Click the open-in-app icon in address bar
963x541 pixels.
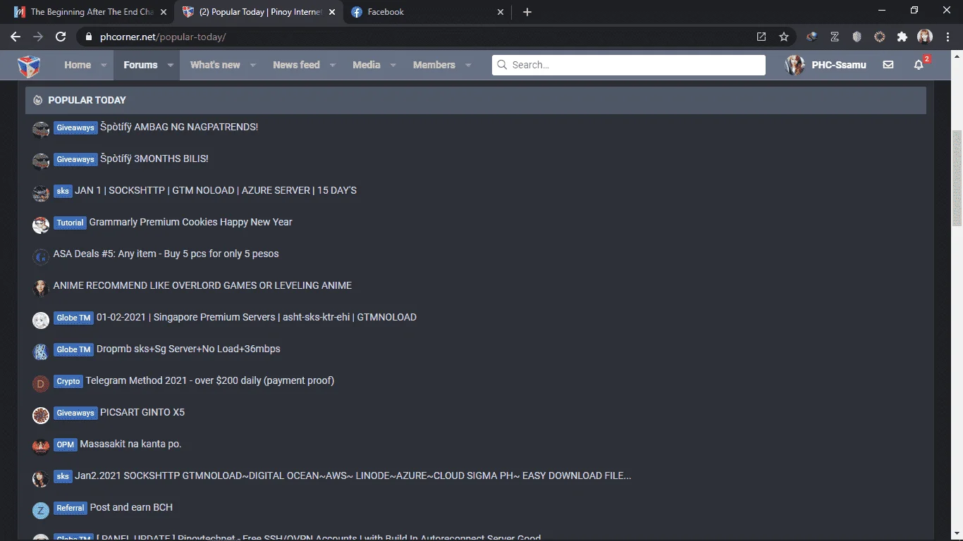[761, 37]
